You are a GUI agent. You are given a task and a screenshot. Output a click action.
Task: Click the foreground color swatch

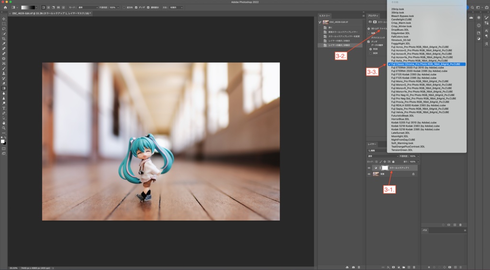click(3, 141)
